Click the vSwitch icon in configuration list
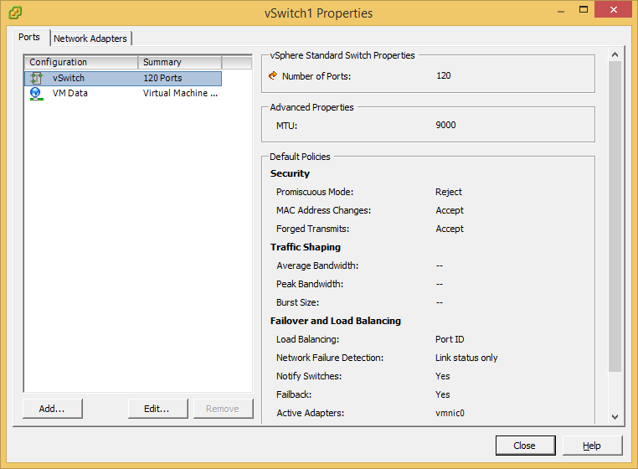The image size is (638, 469). (x=36, y=78)
